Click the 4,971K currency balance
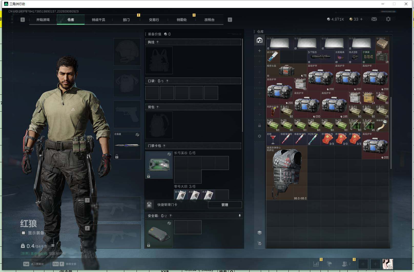 click(335, 19)
